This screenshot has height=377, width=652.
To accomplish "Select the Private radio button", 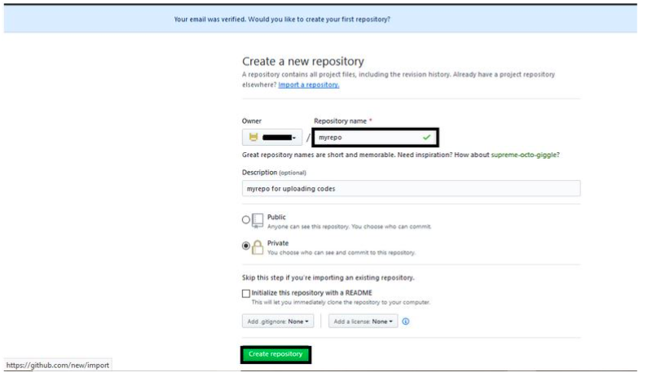I will (x=246, y=246).
